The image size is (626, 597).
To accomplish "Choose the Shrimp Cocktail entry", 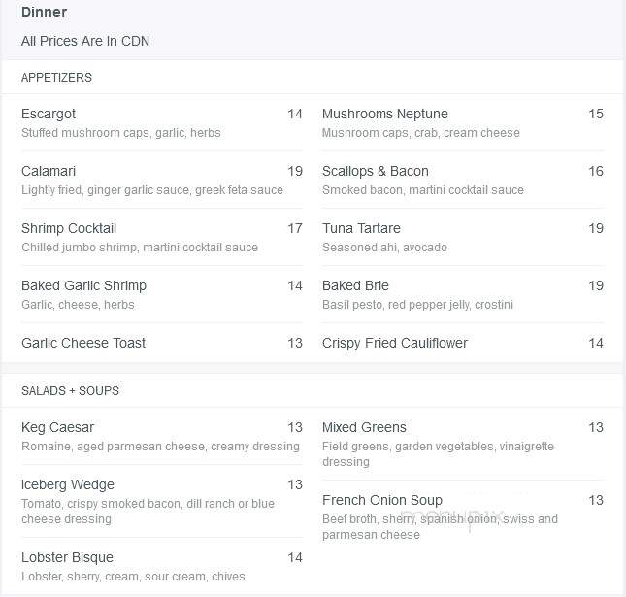I will coord(162,237).
